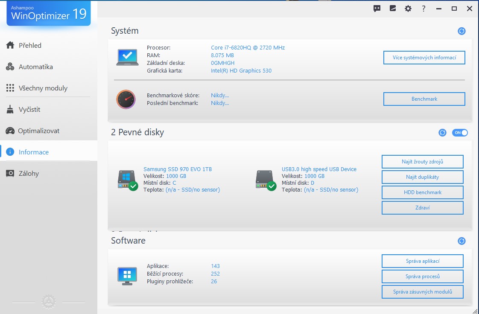The height and width of the screenshot is (314, 479).
Task: Click Samsung SSD's Teplota value
Action: [x=193, y=190]
